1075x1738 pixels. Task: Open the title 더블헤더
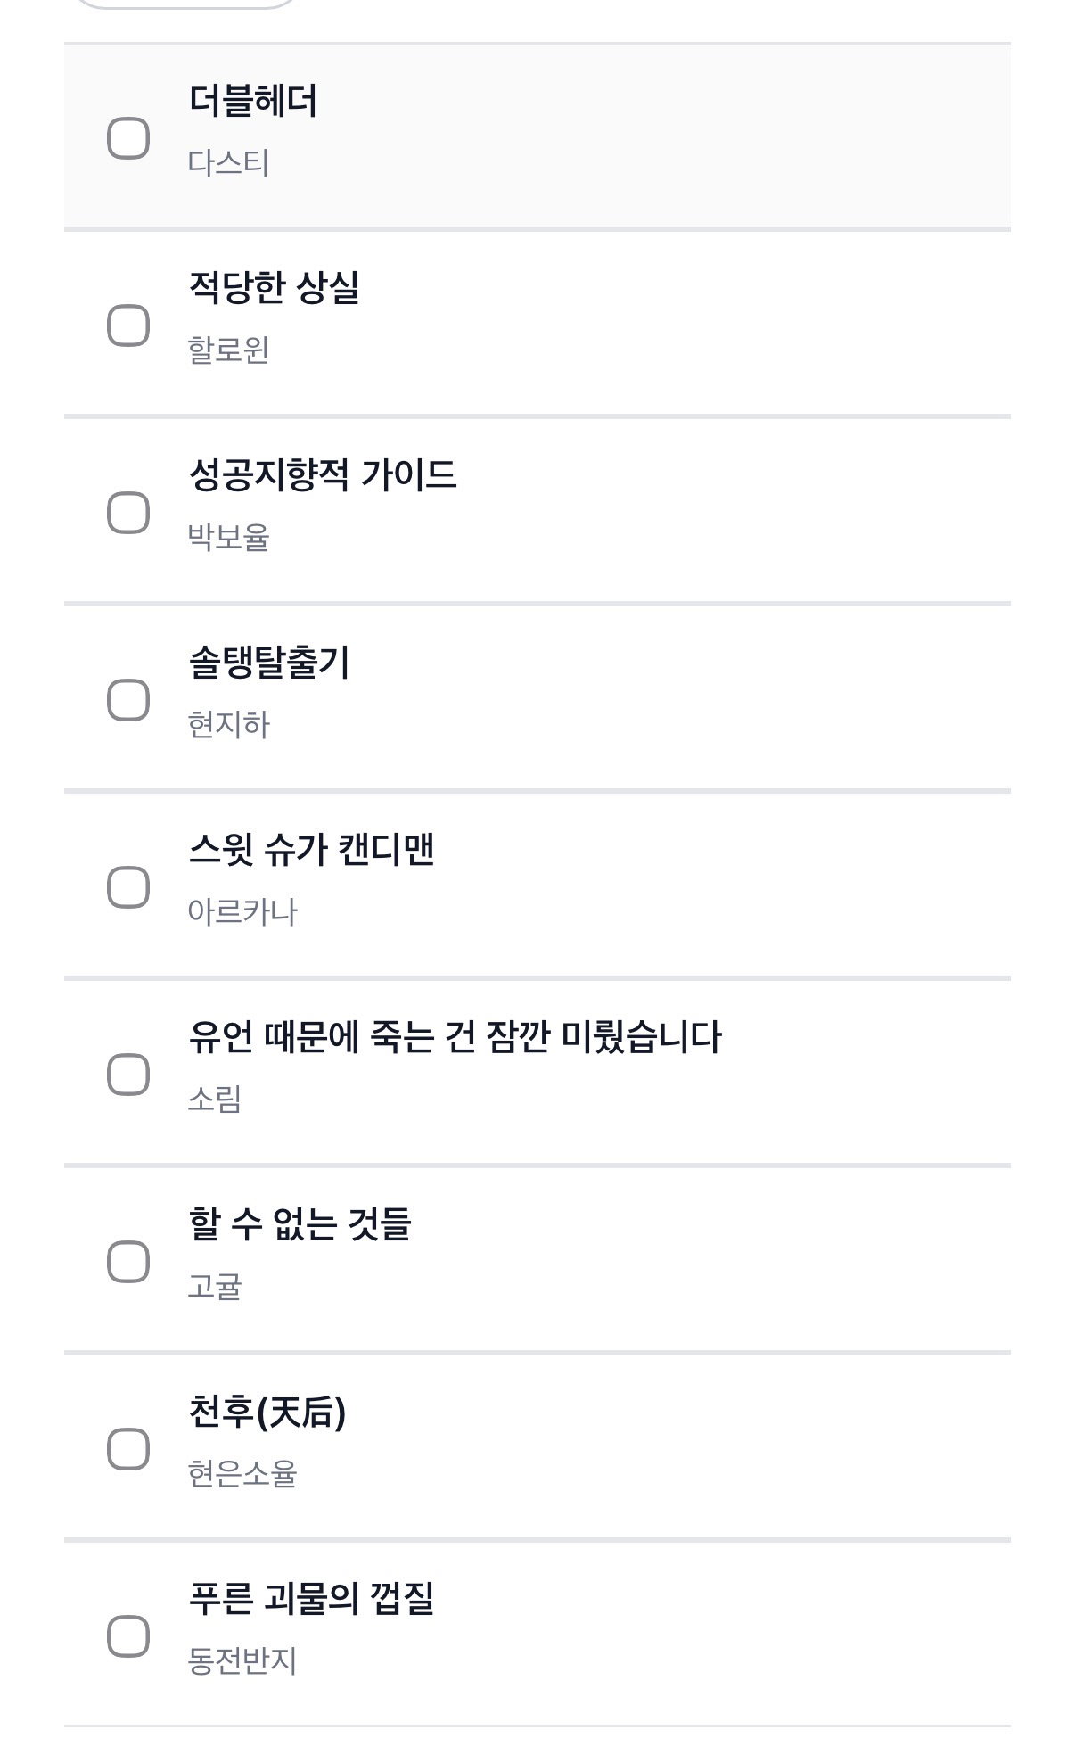(253, 101)
